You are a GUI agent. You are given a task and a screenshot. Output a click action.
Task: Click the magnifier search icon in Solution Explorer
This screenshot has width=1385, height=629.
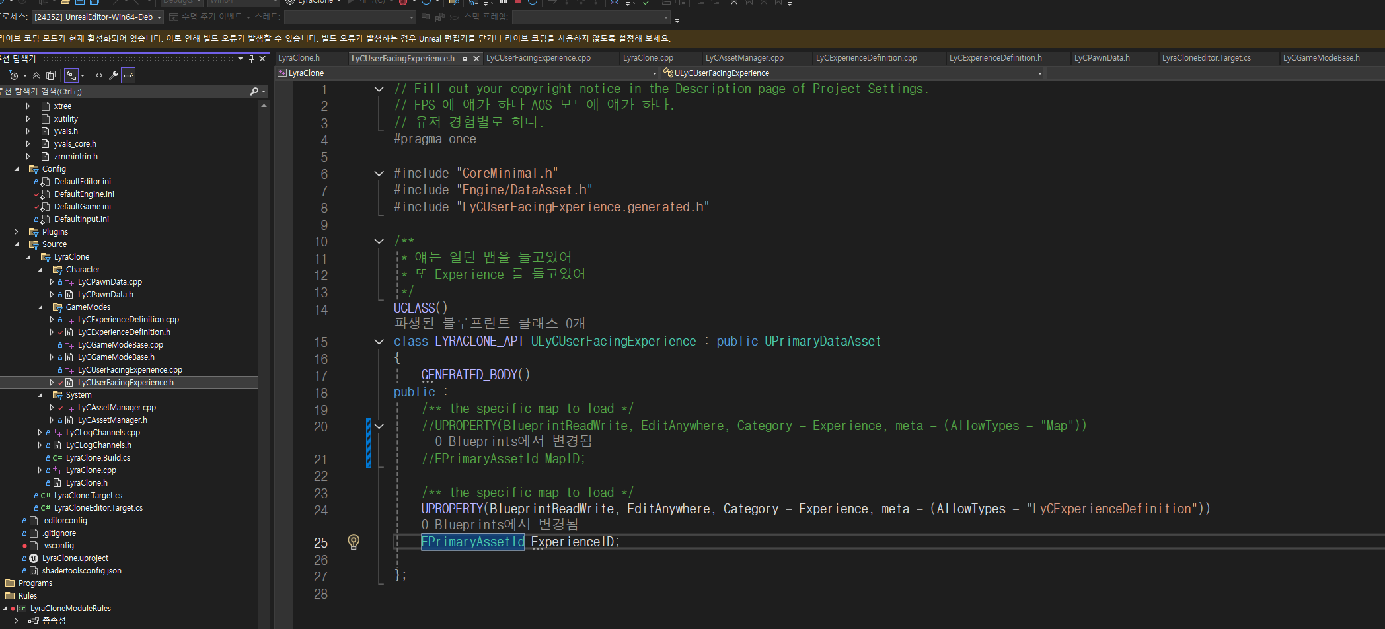point(254,91)
